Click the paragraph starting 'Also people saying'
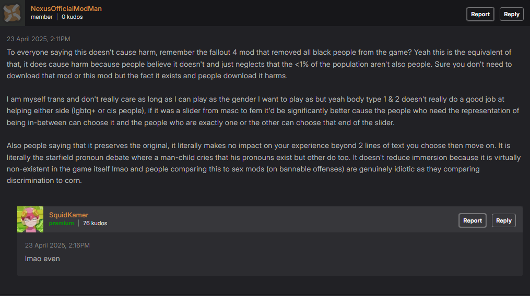 click(x=264, y=163)
